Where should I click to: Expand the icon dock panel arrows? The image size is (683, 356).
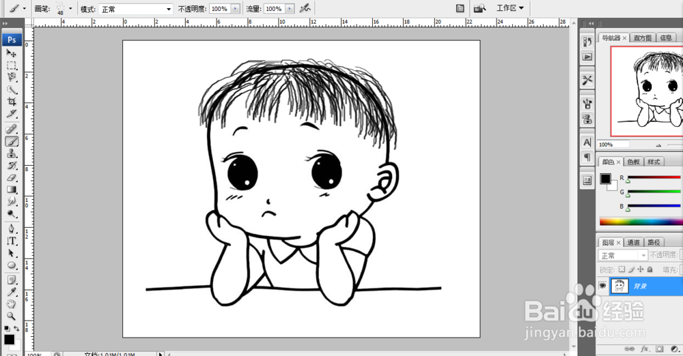pos(591,23)
